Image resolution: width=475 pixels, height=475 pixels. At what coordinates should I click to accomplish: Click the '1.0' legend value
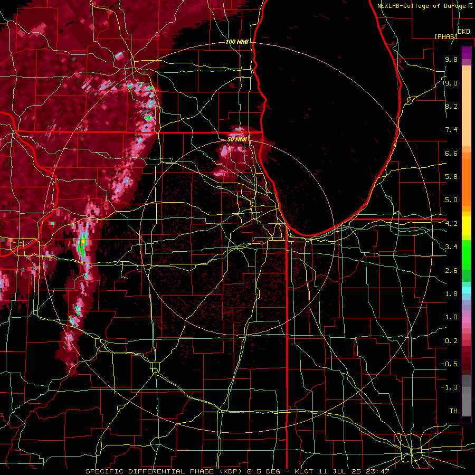(x=451, y=317)
